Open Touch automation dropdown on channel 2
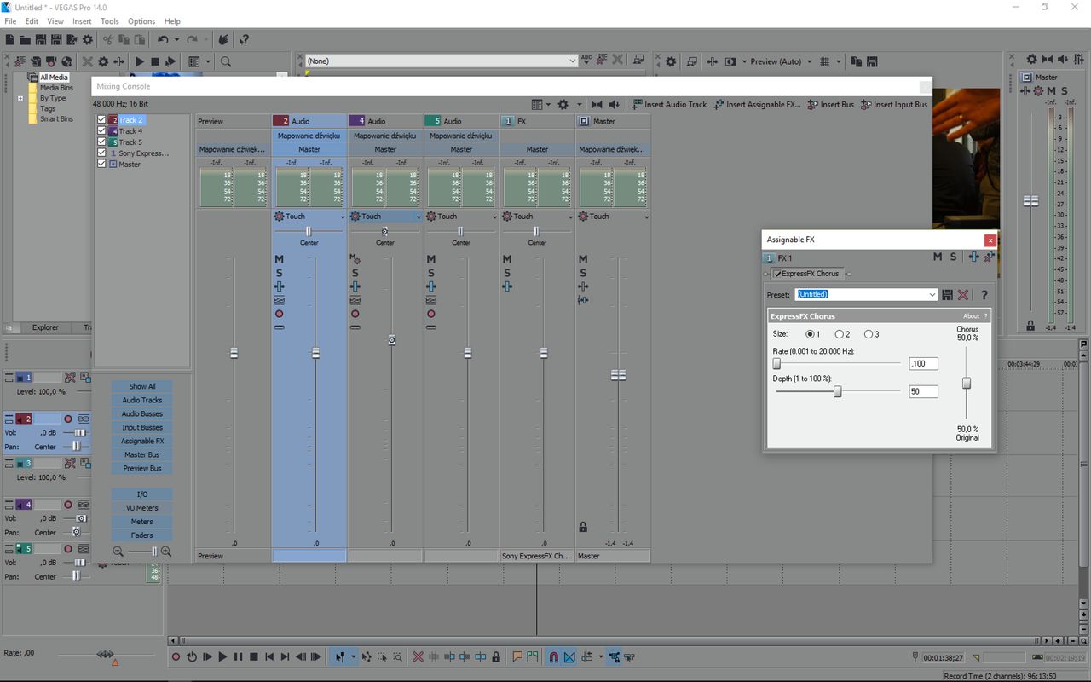This screenshot has width=1091, height=682. [x=343, y=217]
